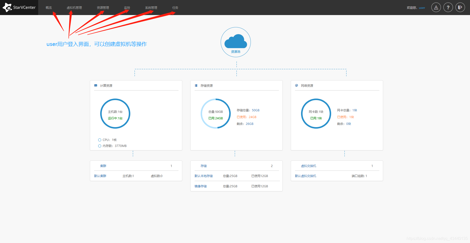Click the network card ring chart

(x=316, y=114)
